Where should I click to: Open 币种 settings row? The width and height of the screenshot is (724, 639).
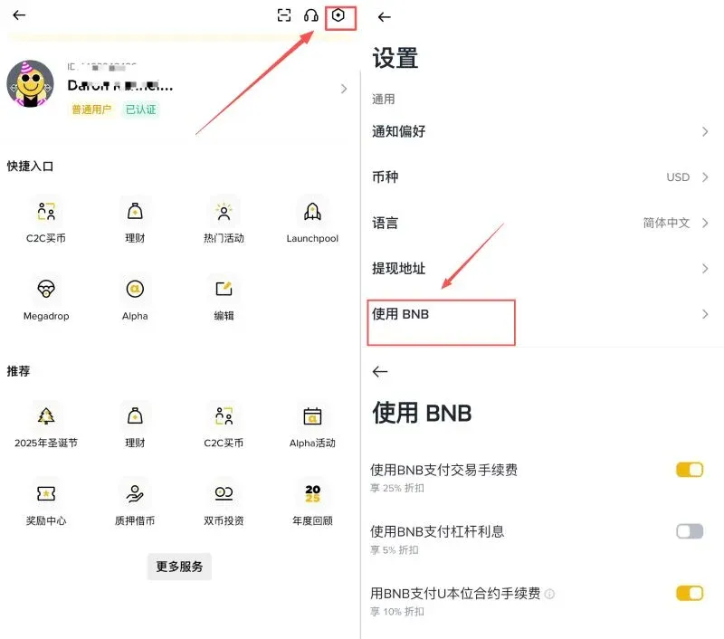(540, 176)
